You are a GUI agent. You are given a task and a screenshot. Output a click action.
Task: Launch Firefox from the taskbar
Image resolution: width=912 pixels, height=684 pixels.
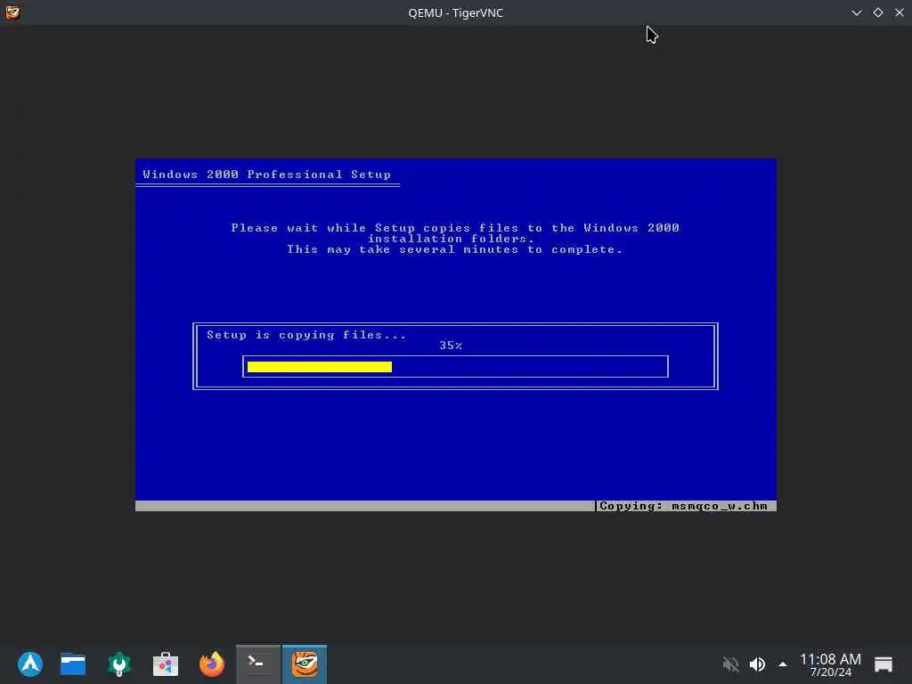pyautogui.click(x=212, y=664)
